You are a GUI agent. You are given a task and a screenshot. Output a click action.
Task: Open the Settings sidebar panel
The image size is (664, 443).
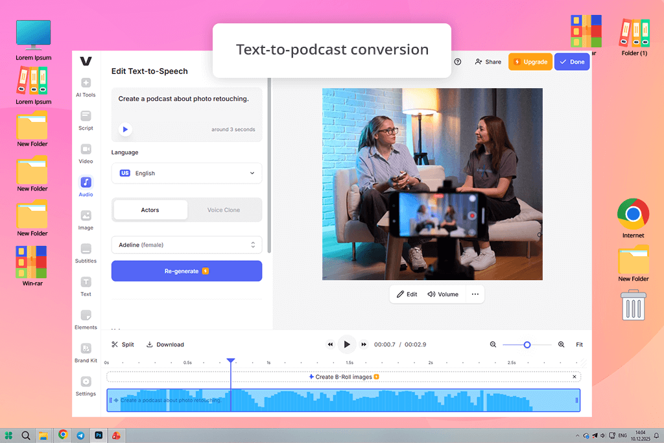click(86, 387)
